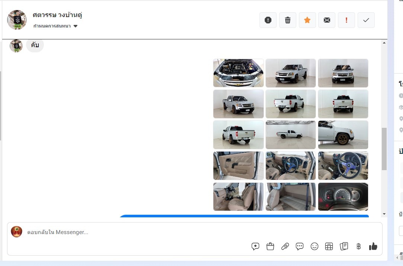
Task: Open the front-left angle pickup photo
Action: click(x=291, y=73)
